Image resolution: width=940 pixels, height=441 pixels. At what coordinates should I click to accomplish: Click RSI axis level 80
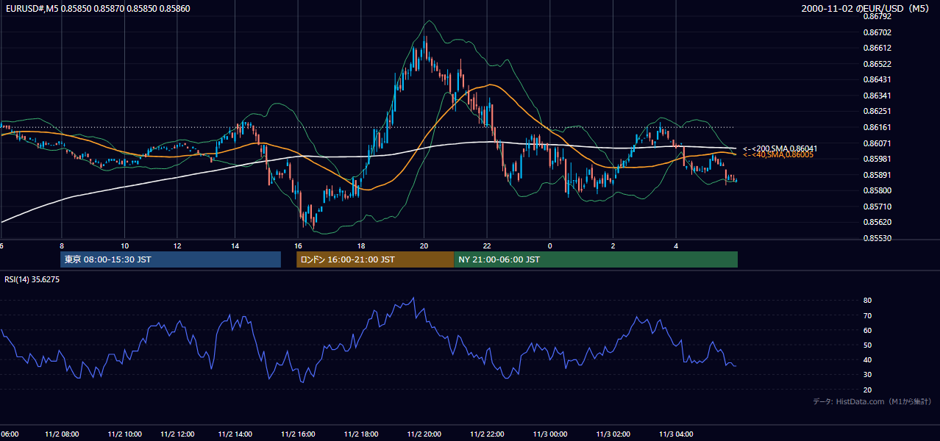(x=868, y=301)
